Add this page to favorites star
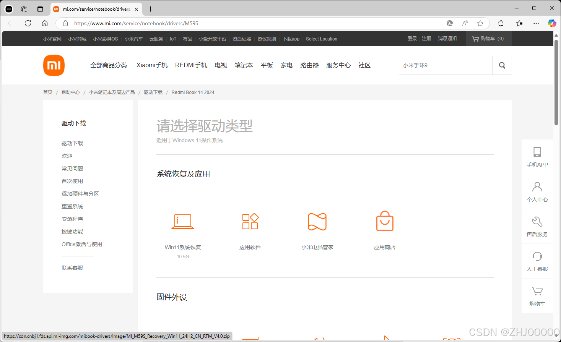 pos(480,23)
